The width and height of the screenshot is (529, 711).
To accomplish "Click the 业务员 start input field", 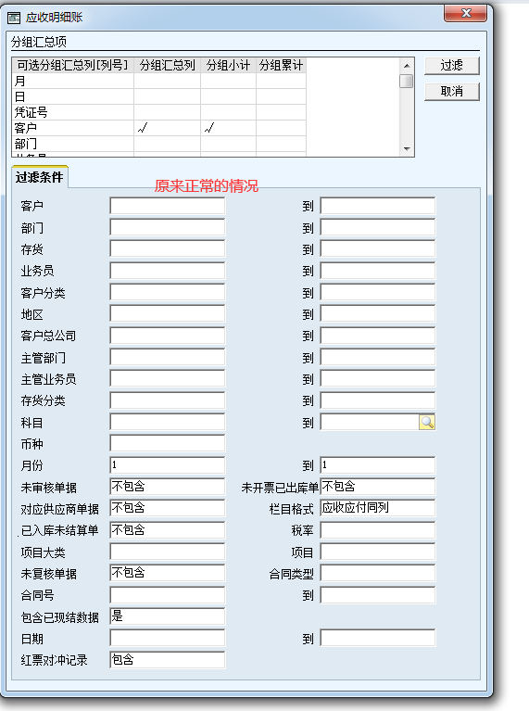I will pyautogui.click(x=168, y=271).
